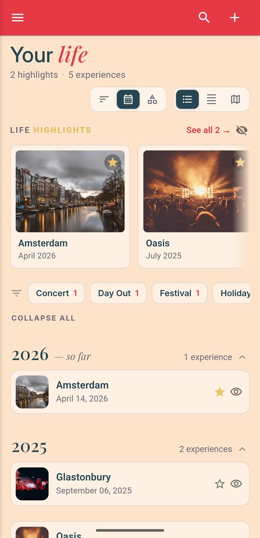Viewport: 260px width, 538px height.
Task: Open the chip filter icon beside Concert
Action: pos(16,293)
